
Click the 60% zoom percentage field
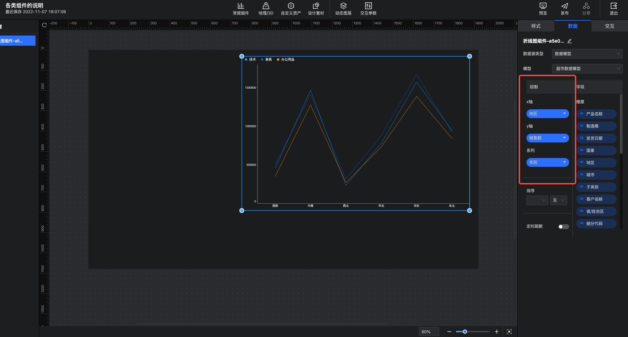tap(429, 332)
